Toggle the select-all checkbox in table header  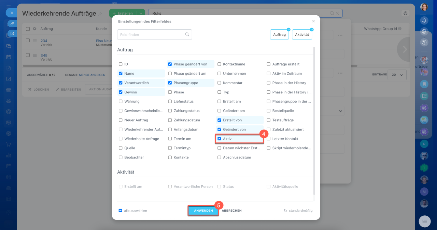point(28,29)
